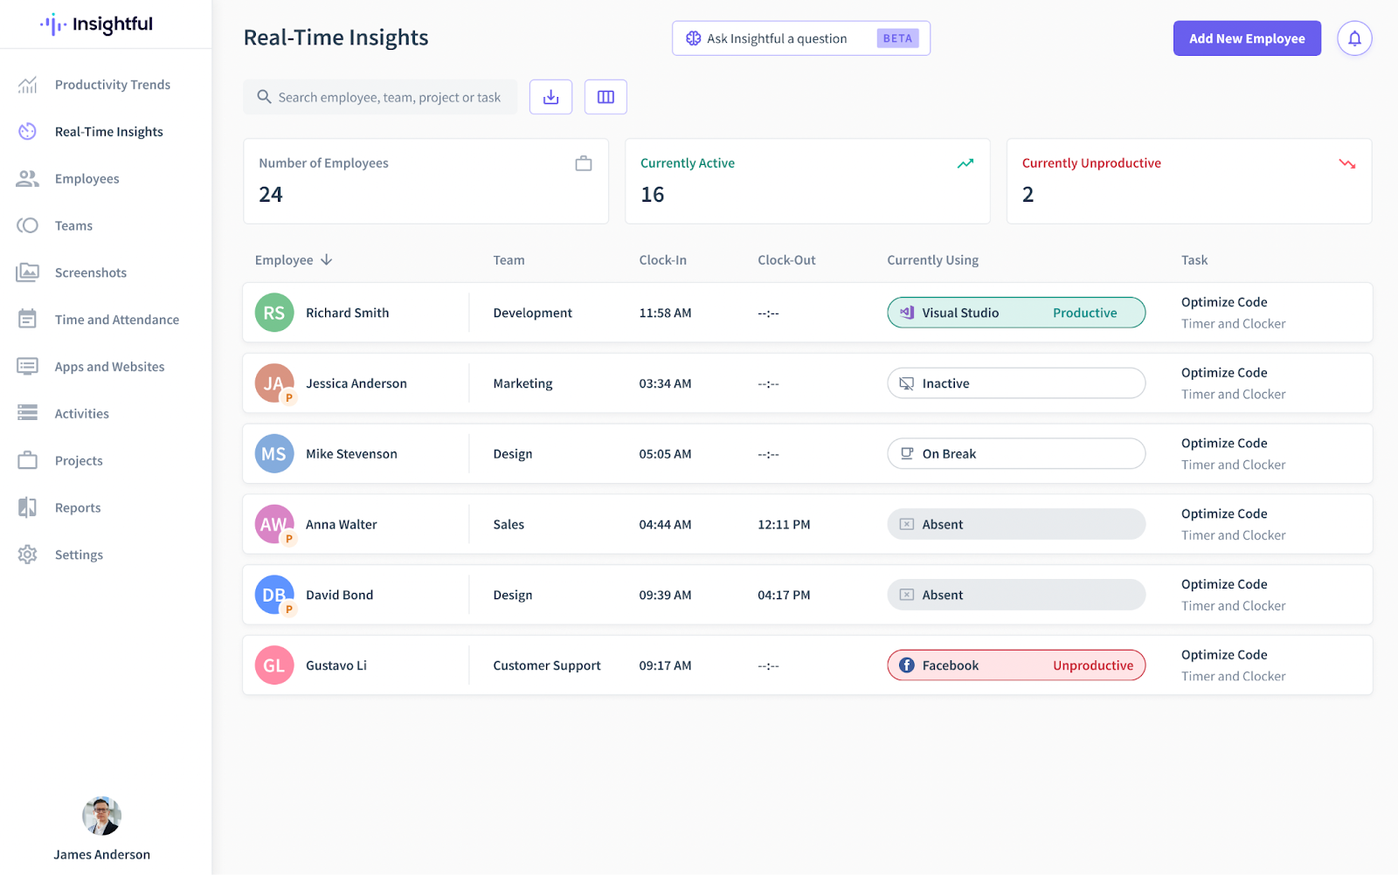The width and height of the screenshot is (1398, 875).
Task: Open Visual Studio Productive status pill
Action: pos(1015,313)
